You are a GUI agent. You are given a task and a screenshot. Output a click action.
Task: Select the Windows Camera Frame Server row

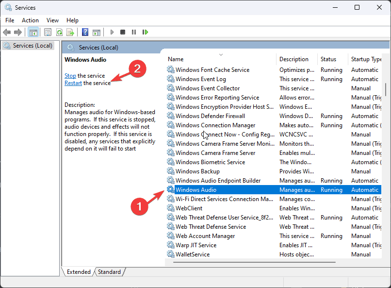pos(273,152)
